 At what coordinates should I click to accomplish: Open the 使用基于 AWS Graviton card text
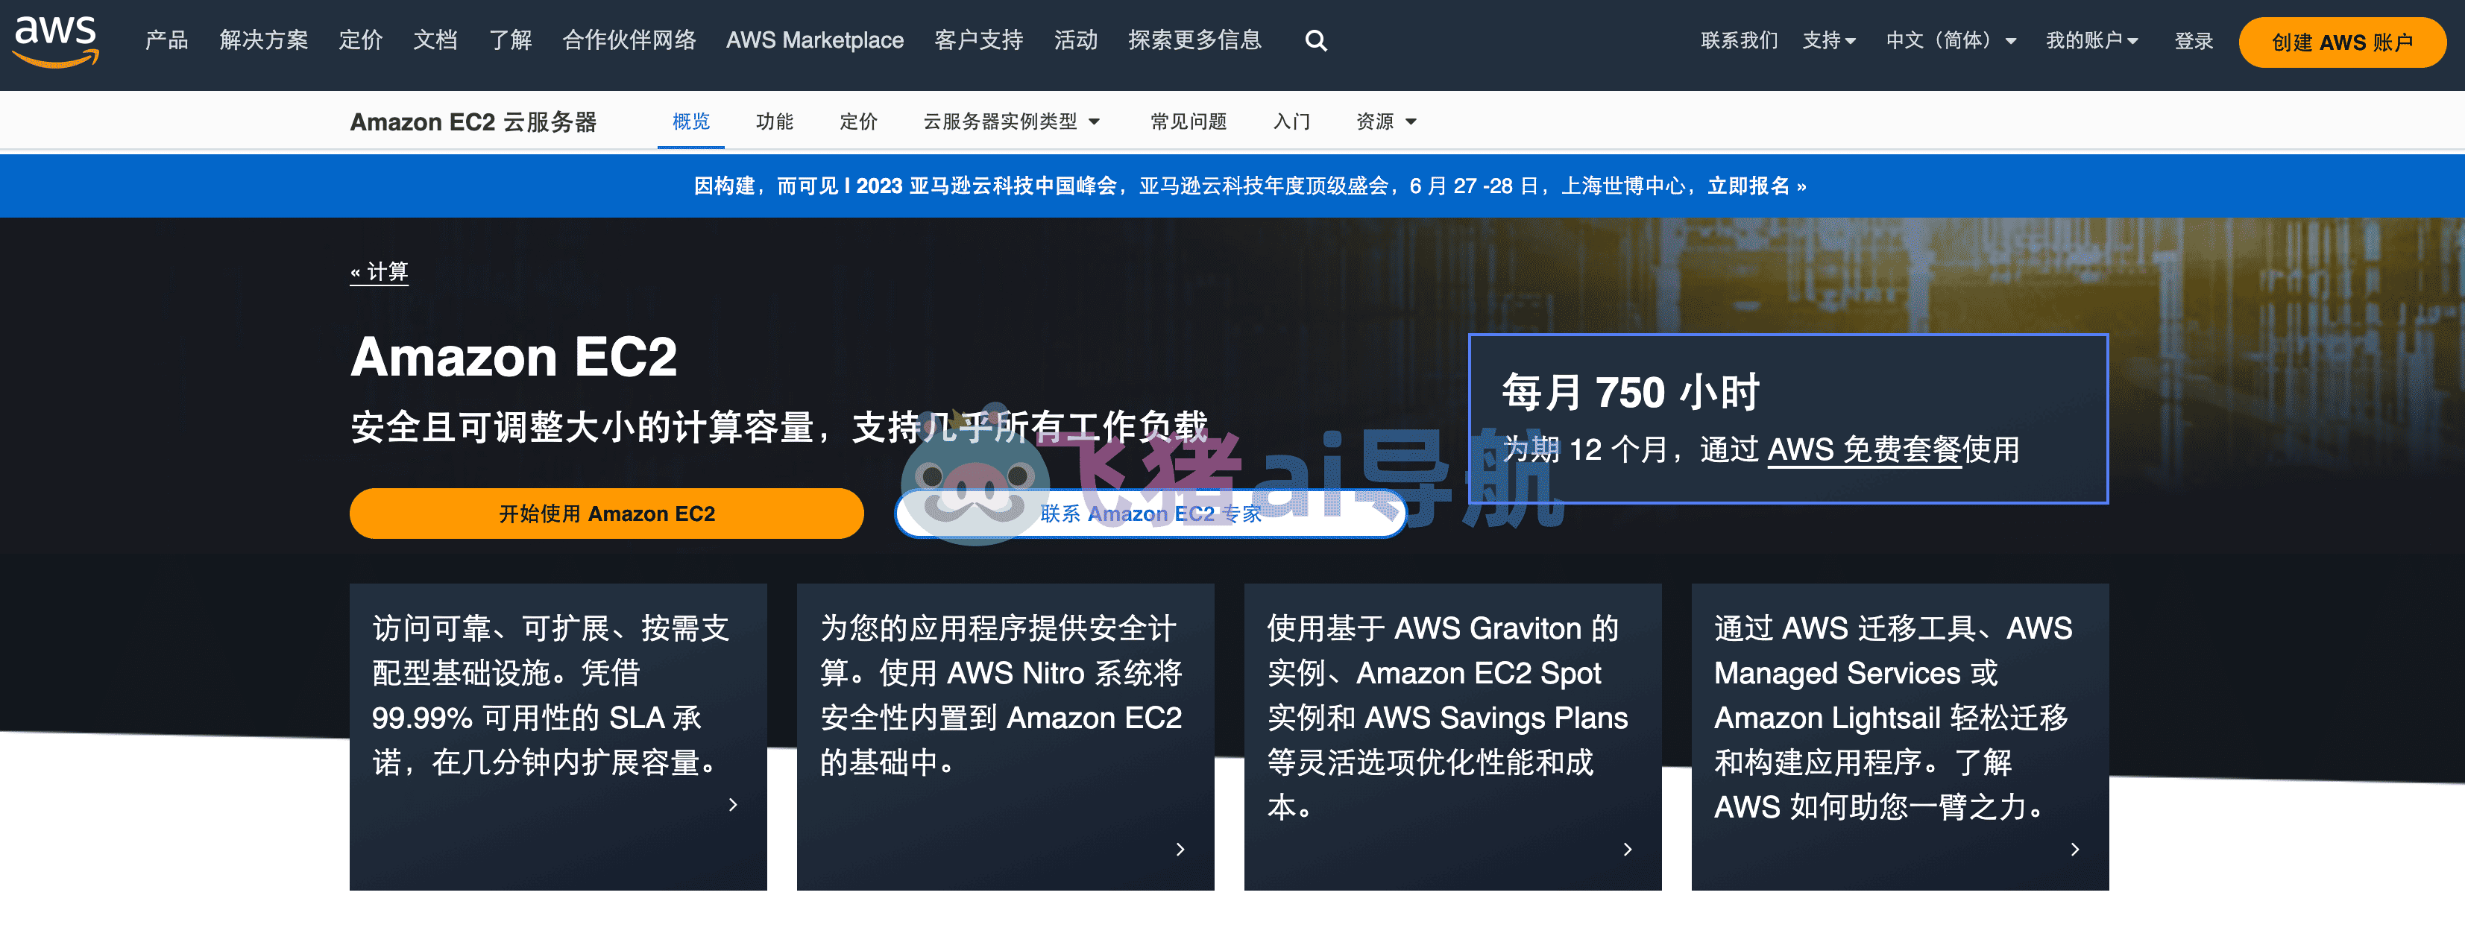[1446, 718]
